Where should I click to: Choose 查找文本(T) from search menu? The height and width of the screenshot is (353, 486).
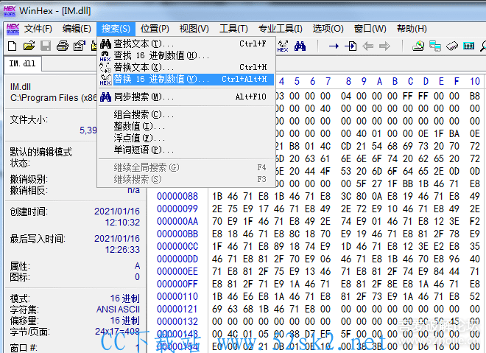(186, 43)
